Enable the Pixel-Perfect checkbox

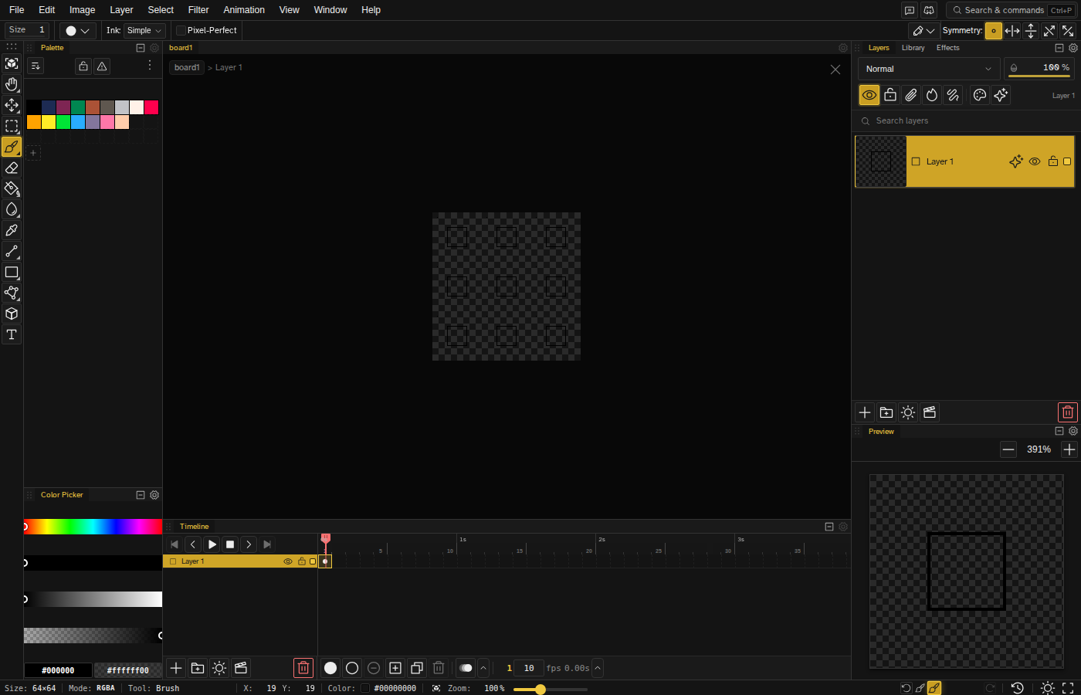pyautogui.click(x=181, y=30)
